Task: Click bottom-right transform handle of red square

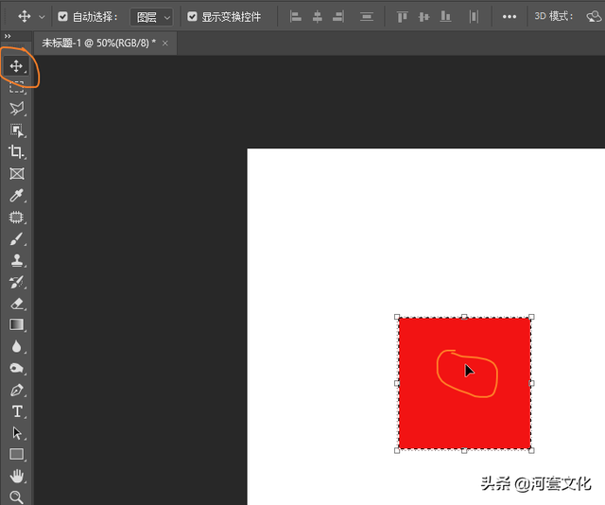Action: [531, 450]
